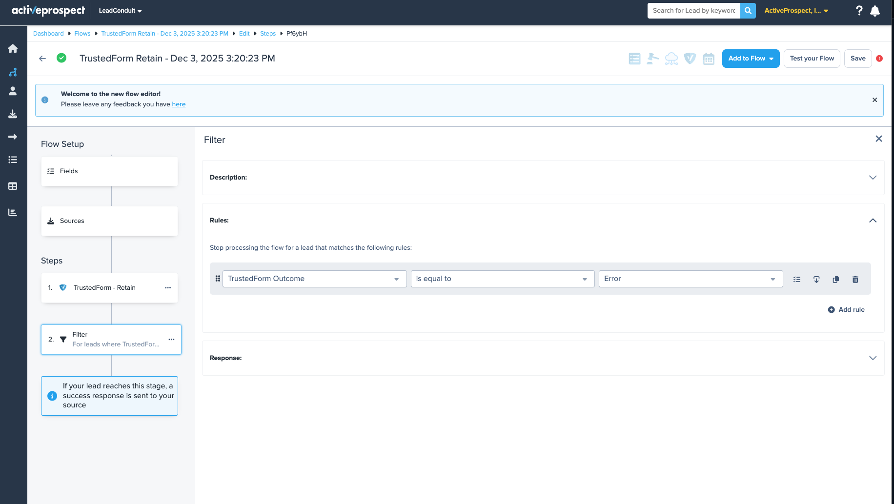Click the activeprospect logo
The width and height of the screenshot is (894, 504).
click(x=48, y=10)
